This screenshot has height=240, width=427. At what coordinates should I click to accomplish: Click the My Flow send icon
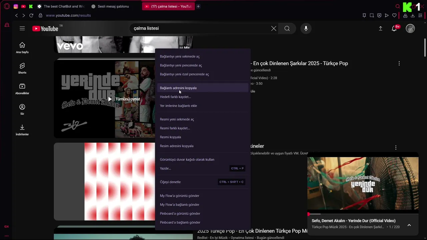(387, 15)
